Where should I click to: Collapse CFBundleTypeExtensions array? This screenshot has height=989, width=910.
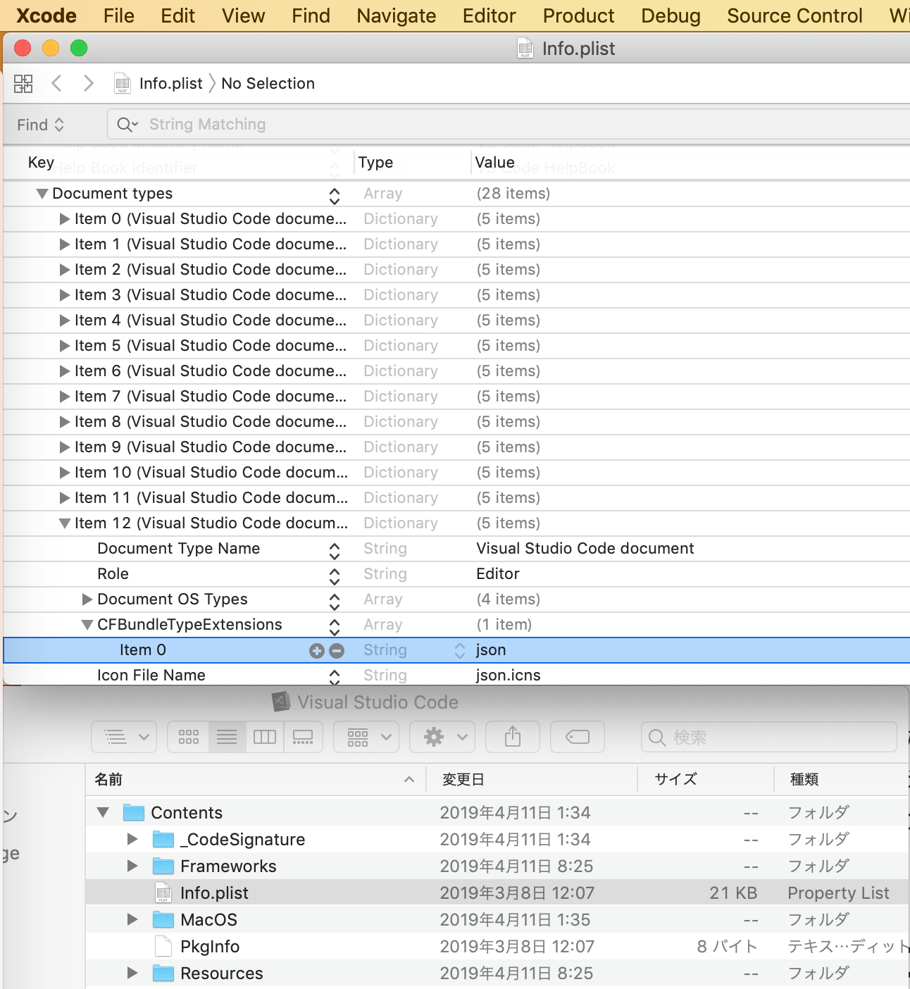click(x=87, y=625)
